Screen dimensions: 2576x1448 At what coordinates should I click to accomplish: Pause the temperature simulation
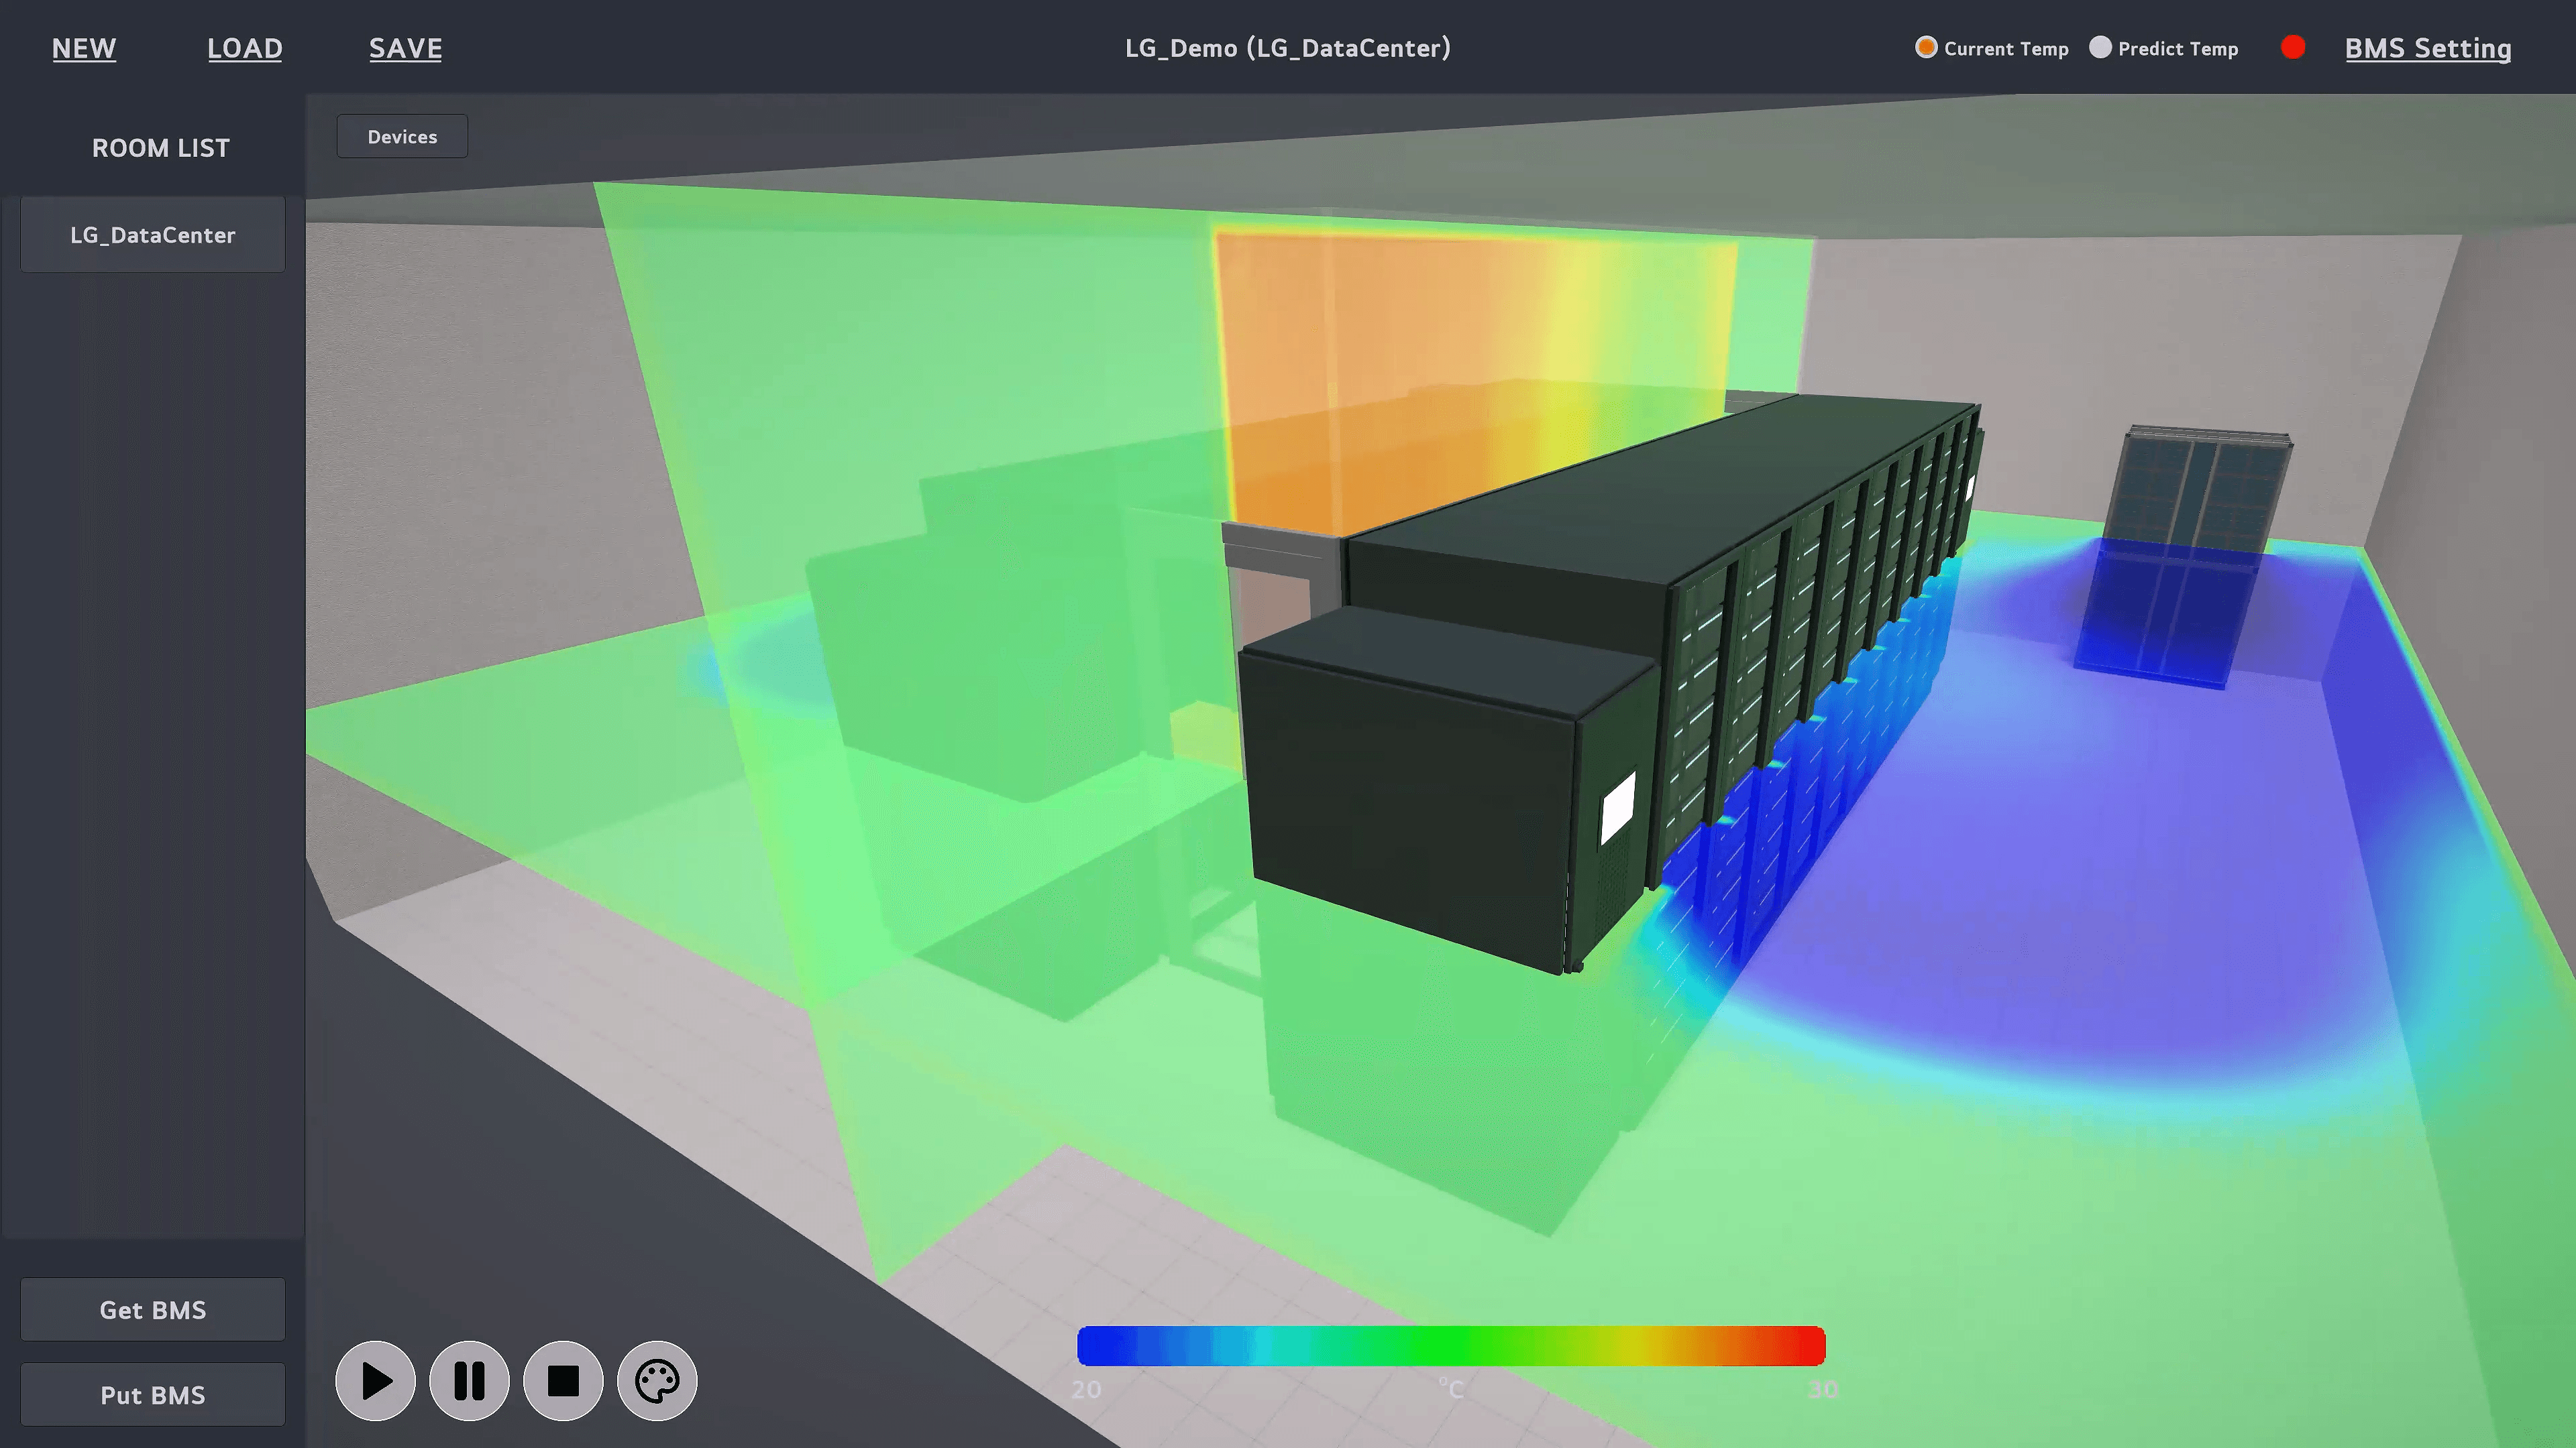[x=469, y=1381]
